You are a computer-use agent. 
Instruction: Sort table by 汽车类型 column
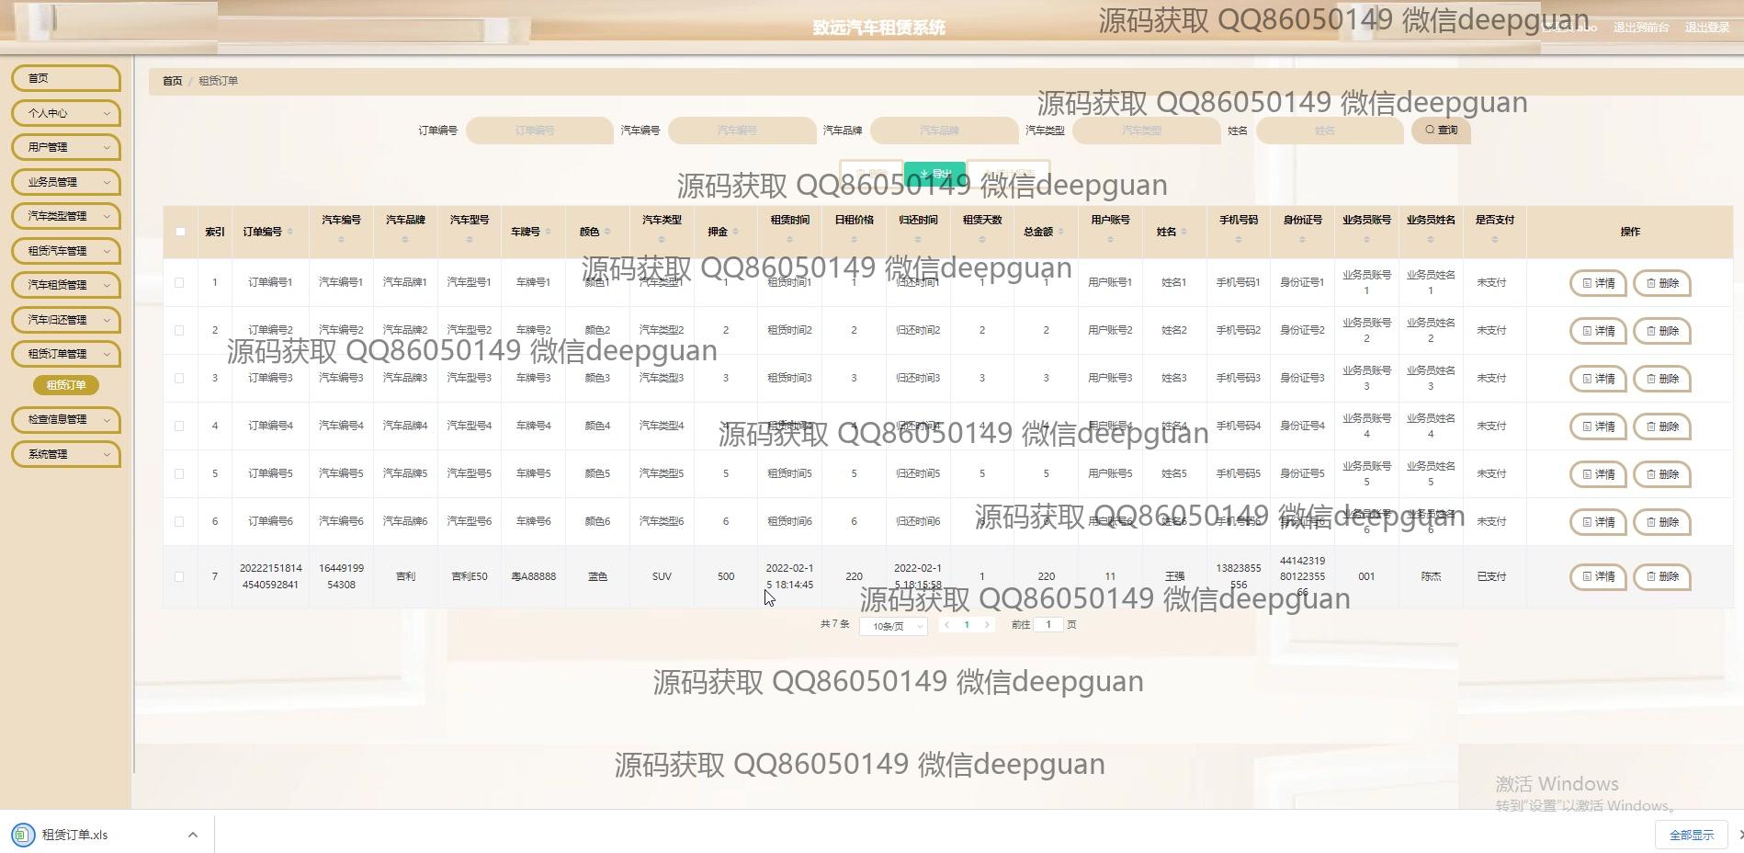pyautogui.click(x=662, y=240)
